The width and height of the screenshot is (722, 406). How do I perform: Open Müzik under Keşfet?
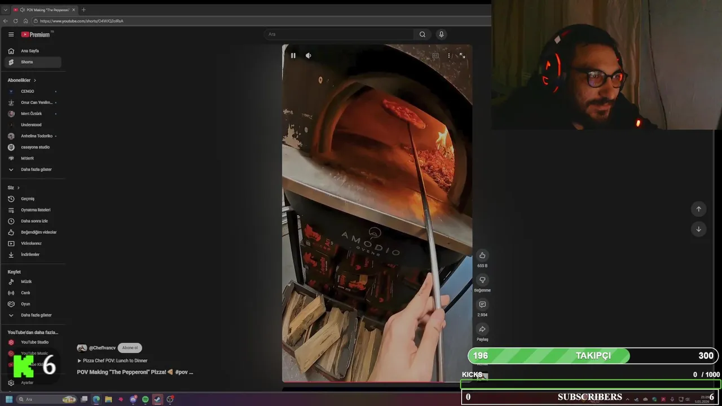click(33, 281)
